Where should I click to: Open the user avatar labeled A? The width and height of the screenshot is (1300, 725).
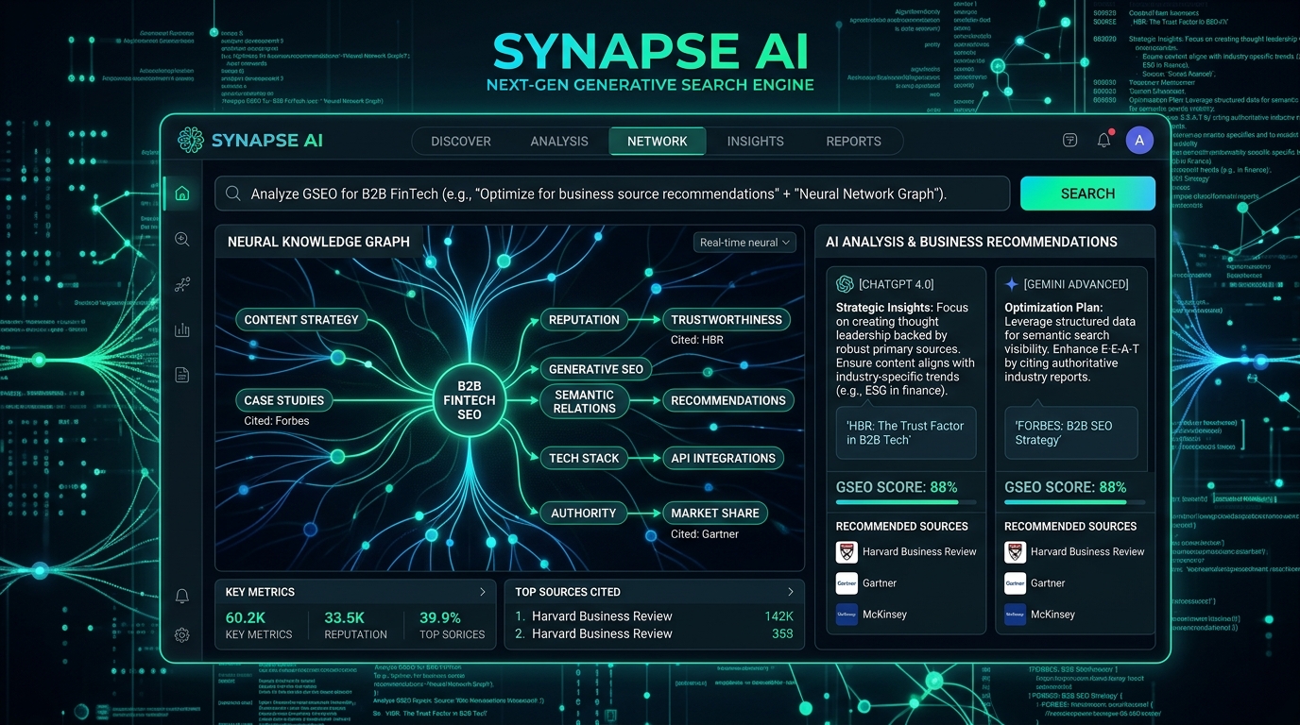tap(1139, 141)
